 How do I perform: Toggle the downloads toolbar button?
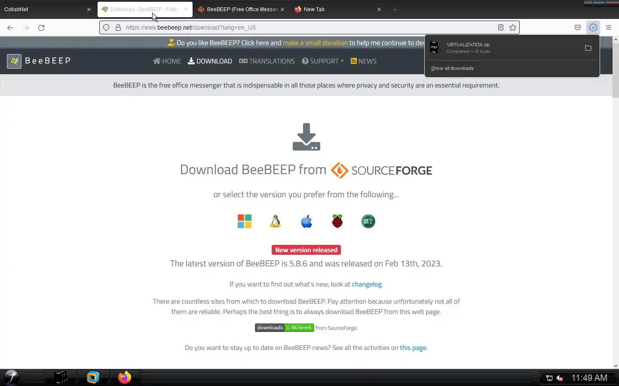tap(593, 27)
